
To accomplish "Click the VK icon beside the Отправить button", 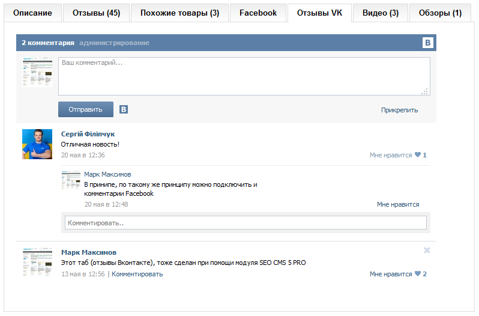I will [x=124, y=109].
